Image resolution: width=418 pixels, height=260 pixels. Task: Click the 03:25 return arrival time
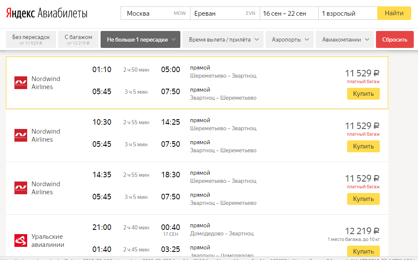click(x=171, y=249)
